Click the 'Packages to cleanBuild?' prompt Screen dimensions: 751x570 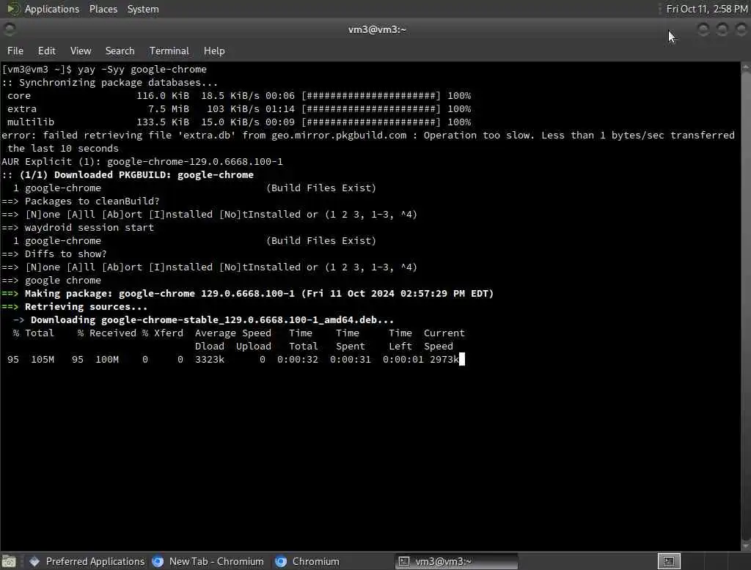(x=81, y=201)
